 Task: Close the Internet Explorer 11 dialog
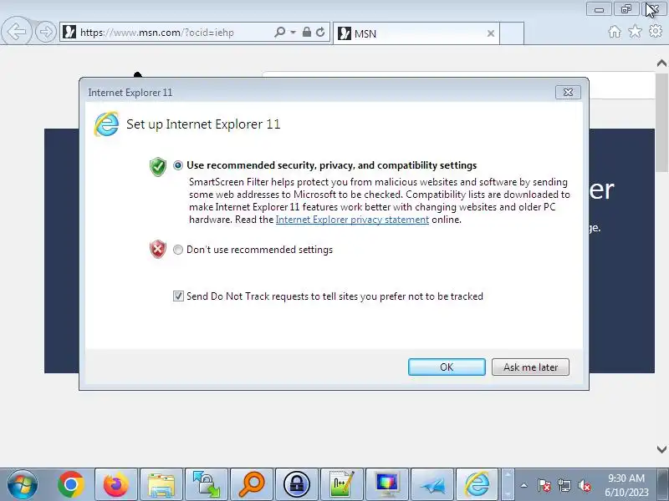(568, 92)
